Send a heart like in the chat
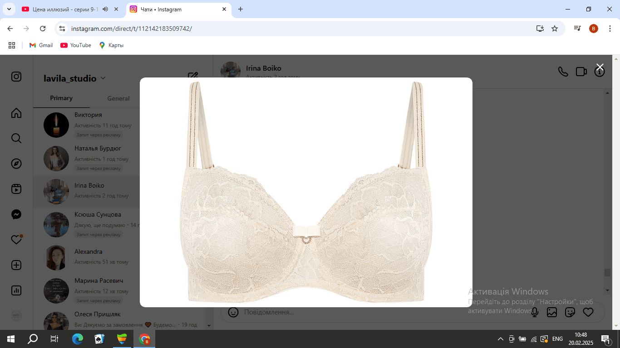The width and height of the screenshot is (620, 348). pos(588,312)
